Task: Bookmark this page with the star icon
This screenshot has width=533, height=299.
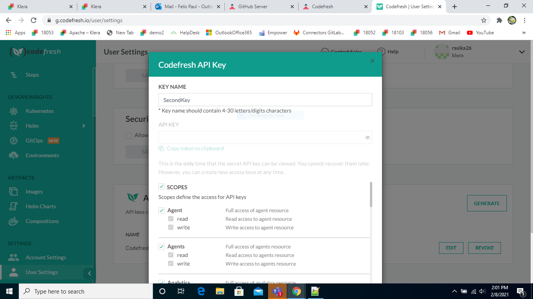Action: [x=484, y=20]
